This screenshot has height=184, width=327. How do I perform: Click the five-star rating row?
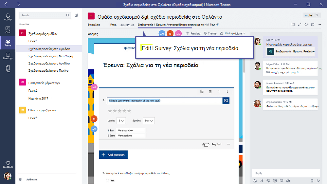[x=119, y=111]
